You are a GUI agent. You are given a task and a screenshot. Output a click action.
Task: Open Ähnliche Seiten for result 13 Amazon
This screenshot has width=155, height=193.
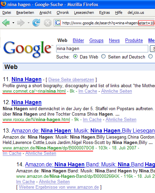(x=41, y=153)
